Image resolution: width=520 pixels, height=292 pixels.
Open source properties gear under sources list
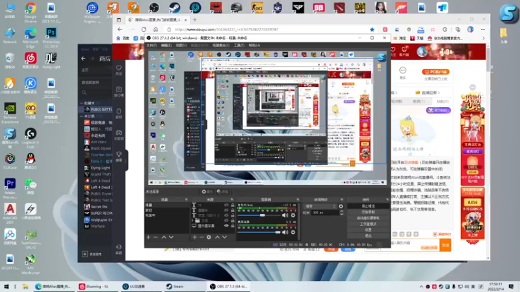click(209, 237)
